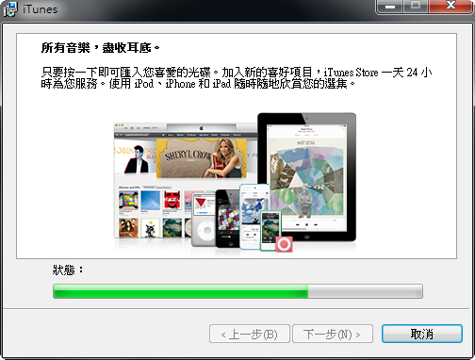The height and width of the screenshot is (360, 475).
Task: Click the 狀態： status label
Action: (x=68, y=270)
